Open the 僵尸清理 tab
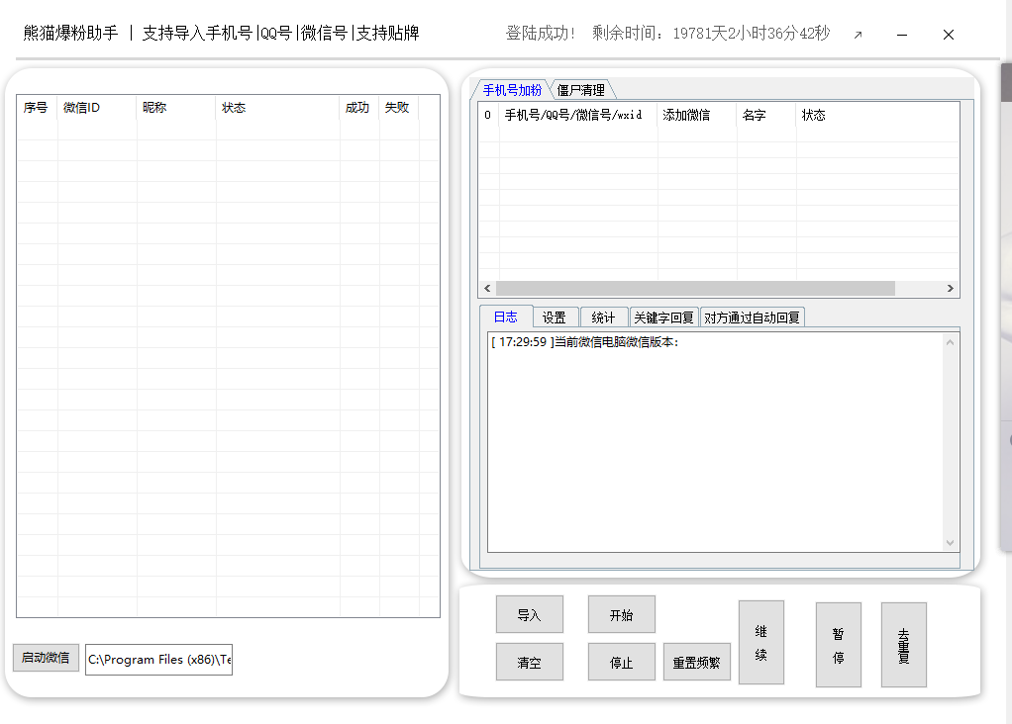The image size is (1012, 724). tap(581, 90)
